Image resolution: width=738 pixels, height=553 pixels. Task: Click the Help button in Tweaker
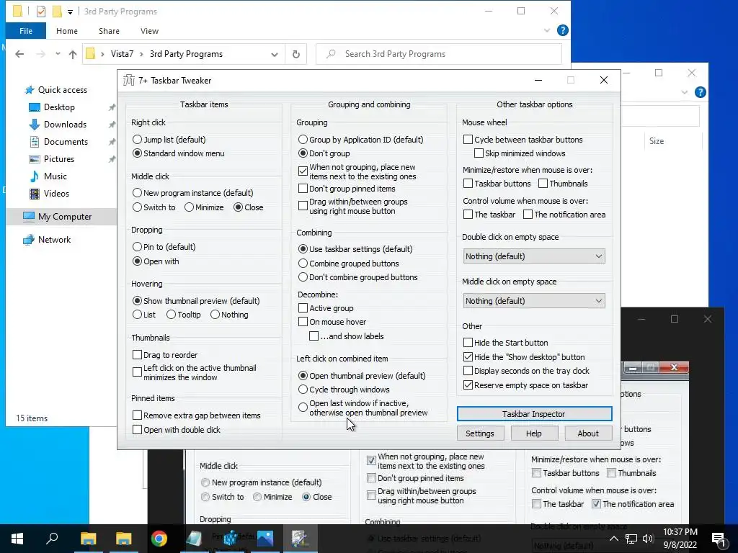pos(534,433)
